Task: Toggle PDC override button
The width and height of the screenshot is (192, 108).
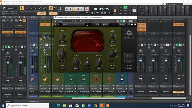Action: [121, 13]
